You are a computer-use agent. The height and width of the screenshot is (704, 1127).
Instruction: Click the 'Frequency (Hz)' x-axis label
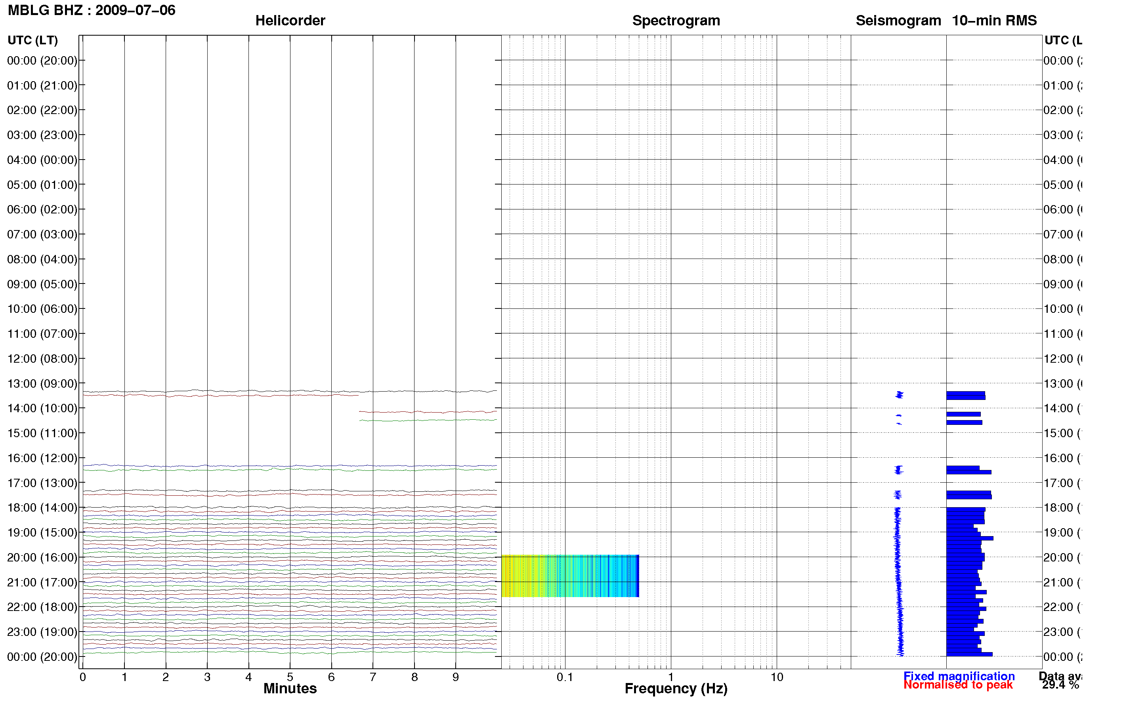pyautogui.click(x=676, y=689)
